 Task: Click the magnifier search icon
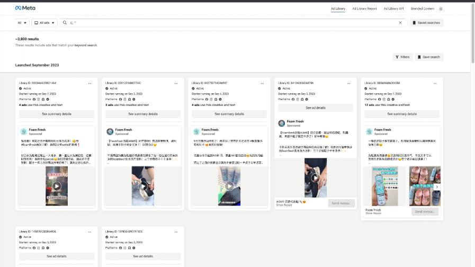[65, 23]
